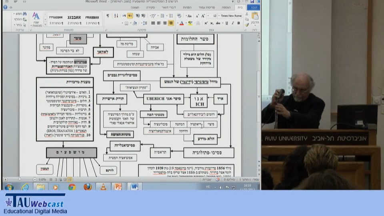This screenshot has height=216, width=384.
Task: Toggle Underline formatting
Action: click(226, 23)
